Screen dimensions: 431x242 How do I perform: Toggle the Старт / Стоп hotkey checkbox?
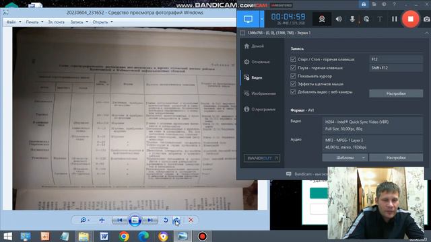[x=293, y=59]
